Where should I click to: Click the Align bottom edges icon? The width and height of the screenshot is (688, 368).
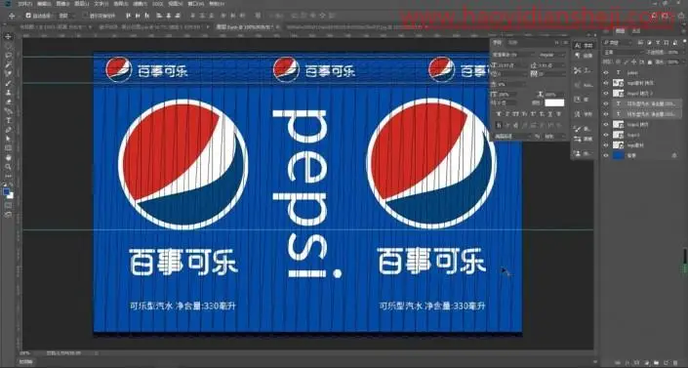(177, 16)
